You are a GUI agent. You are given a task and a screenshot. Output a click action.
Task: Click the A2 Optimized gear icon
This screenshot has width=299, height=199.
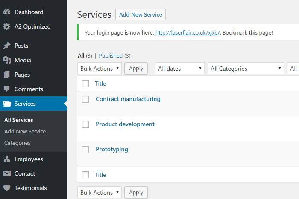(7, 26)
